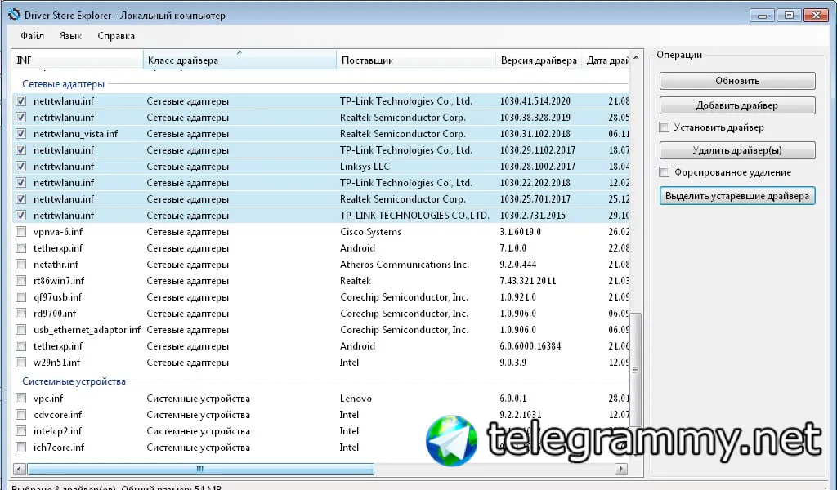
Task: Minimize the Driver Store Explorer window
Action: 762,16
